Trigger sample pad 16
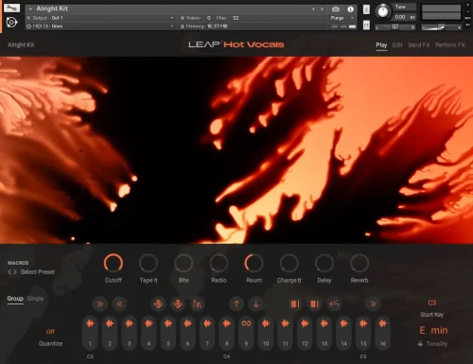Screen dimensions: 473x364 tap(383, 333)
